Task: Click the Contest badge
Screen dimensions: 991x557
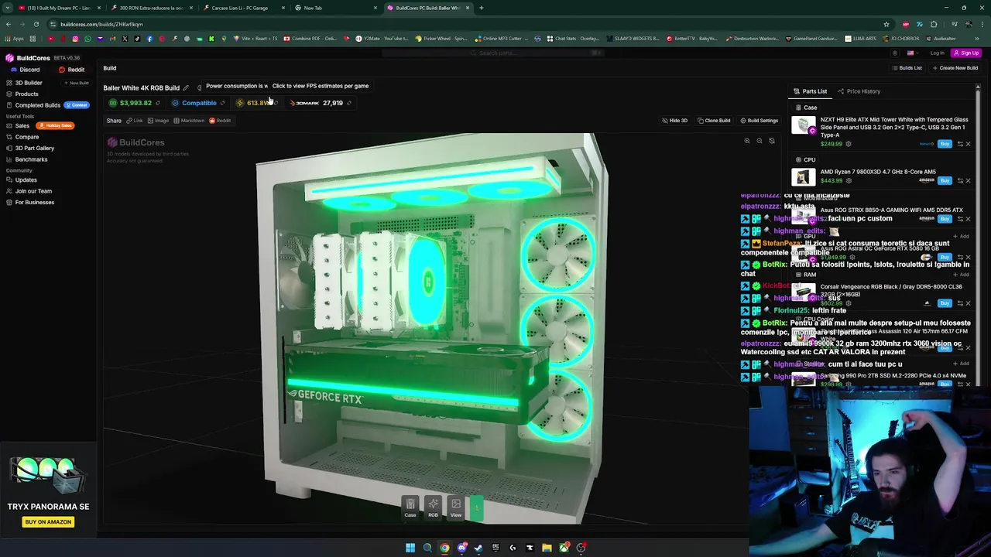Action: 77,105
